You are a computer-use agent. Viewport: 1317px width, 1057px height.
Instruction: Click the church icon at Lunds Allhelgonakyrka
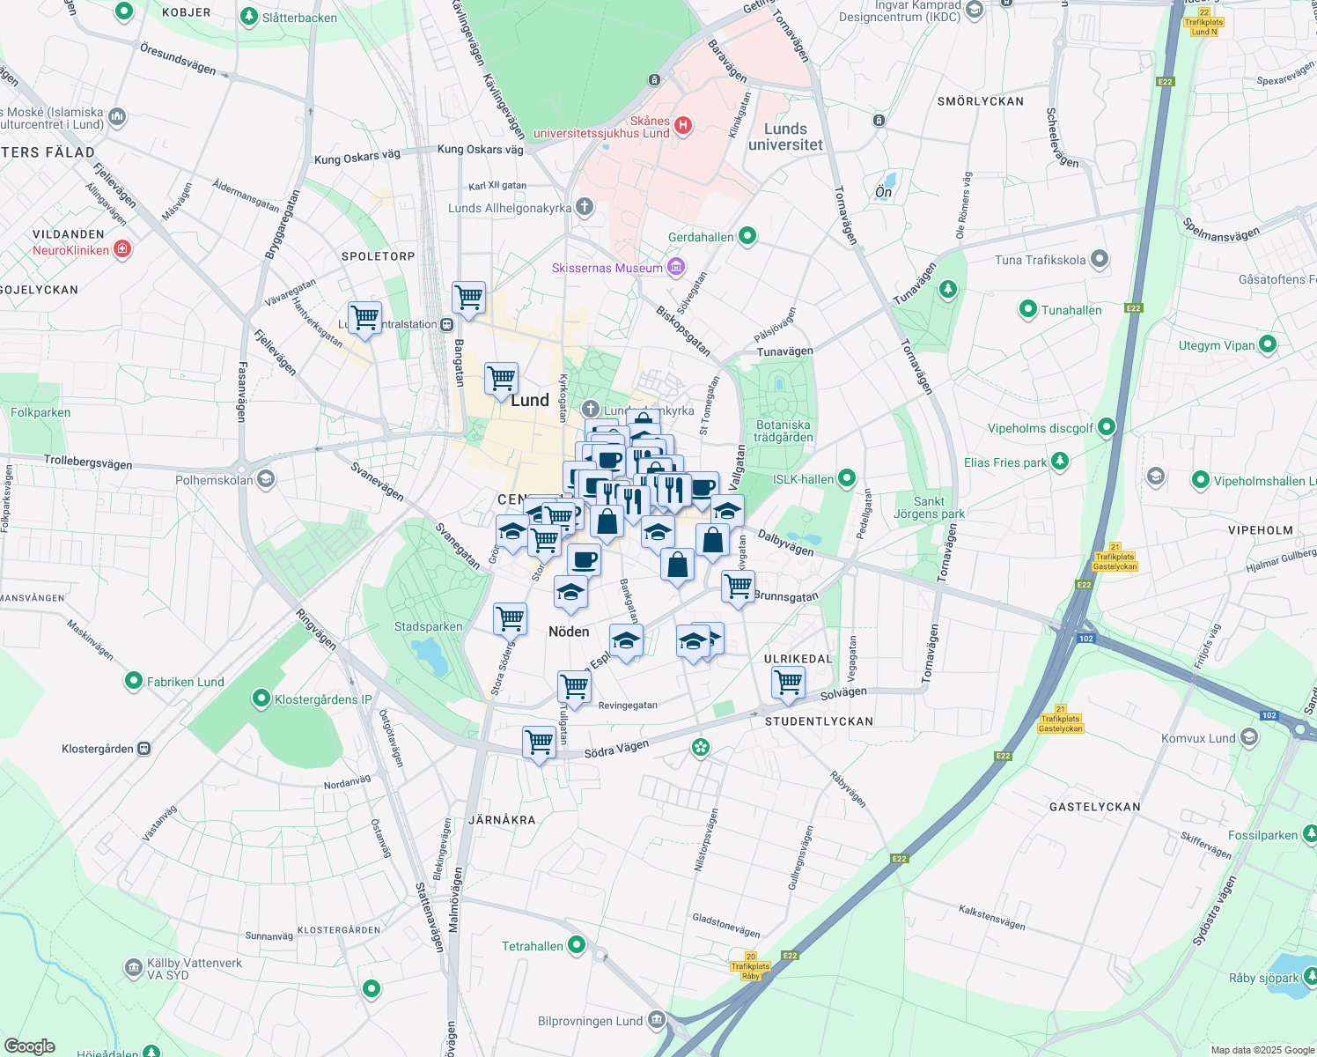[x=584, y=207]
